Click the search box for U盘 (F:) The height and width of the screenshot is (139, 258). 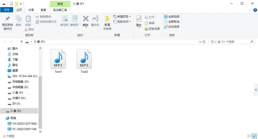(x=232, y=42)
